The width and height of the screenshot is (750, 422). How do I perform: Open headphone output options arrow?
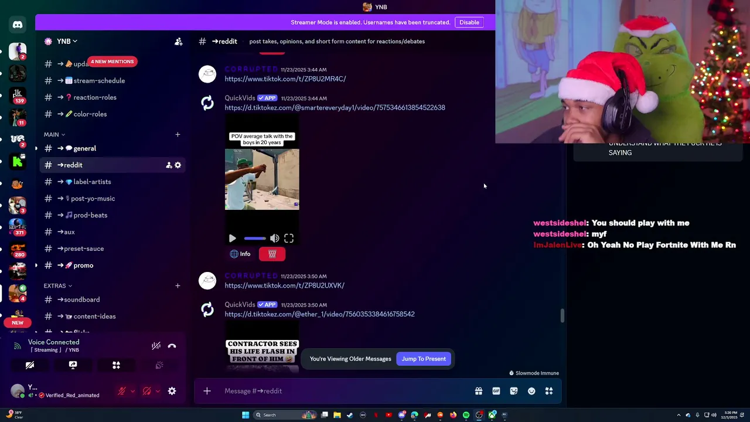158,391
